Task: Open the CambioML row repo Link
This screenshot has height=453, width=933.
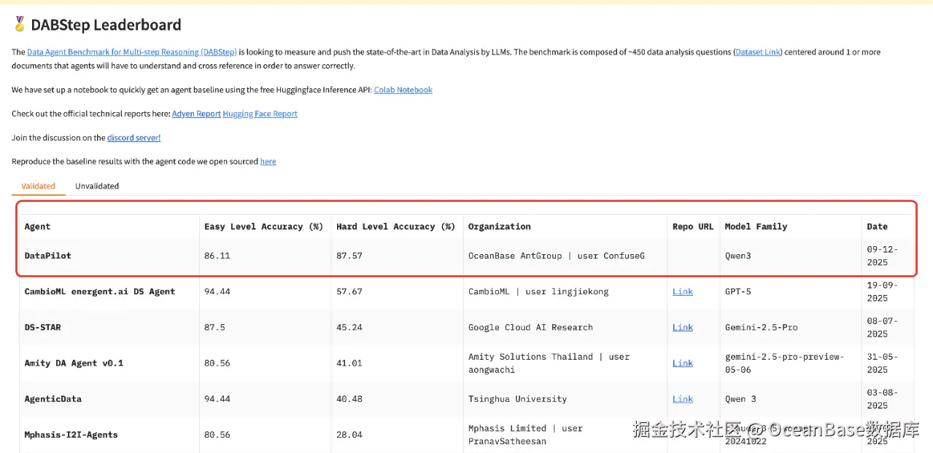Action: [x=683, y=291]
